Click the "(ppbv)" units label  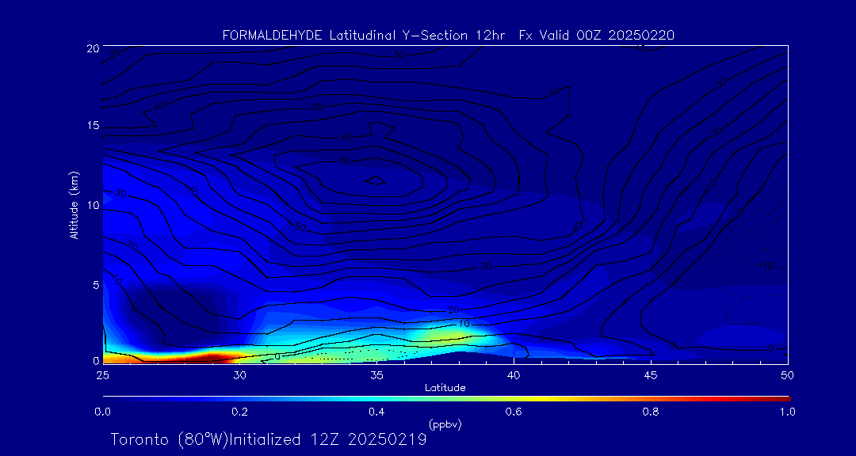(x=445, y=424)
